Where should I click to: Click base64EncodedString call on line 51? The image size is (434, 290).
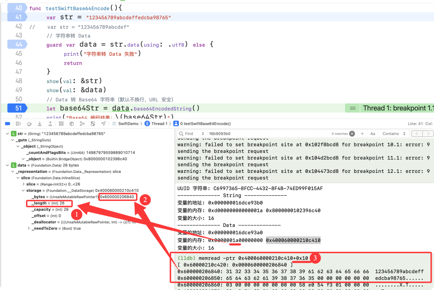[162, 109]
